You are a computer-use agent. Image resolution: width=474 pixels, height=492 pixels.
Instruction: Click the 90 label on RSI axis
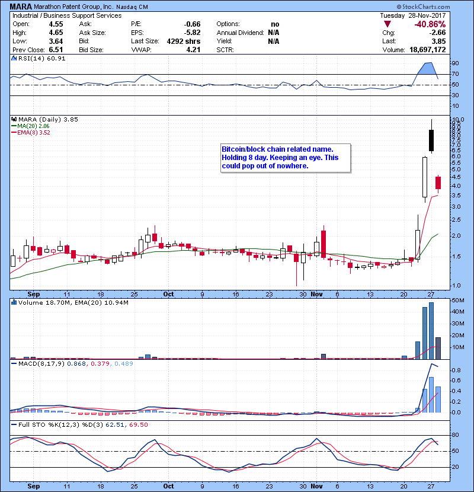tap(455, 63)
